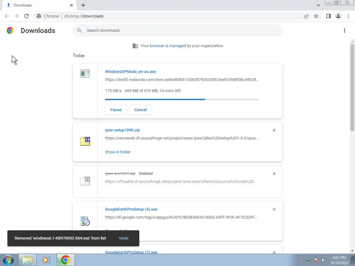Open the qres-setup1090.zip file link
The image size is (355, 266).
[x=122, y=130]
